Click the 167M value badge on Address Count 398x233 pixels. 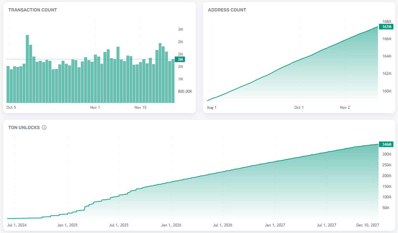click(x=386, y=27)
